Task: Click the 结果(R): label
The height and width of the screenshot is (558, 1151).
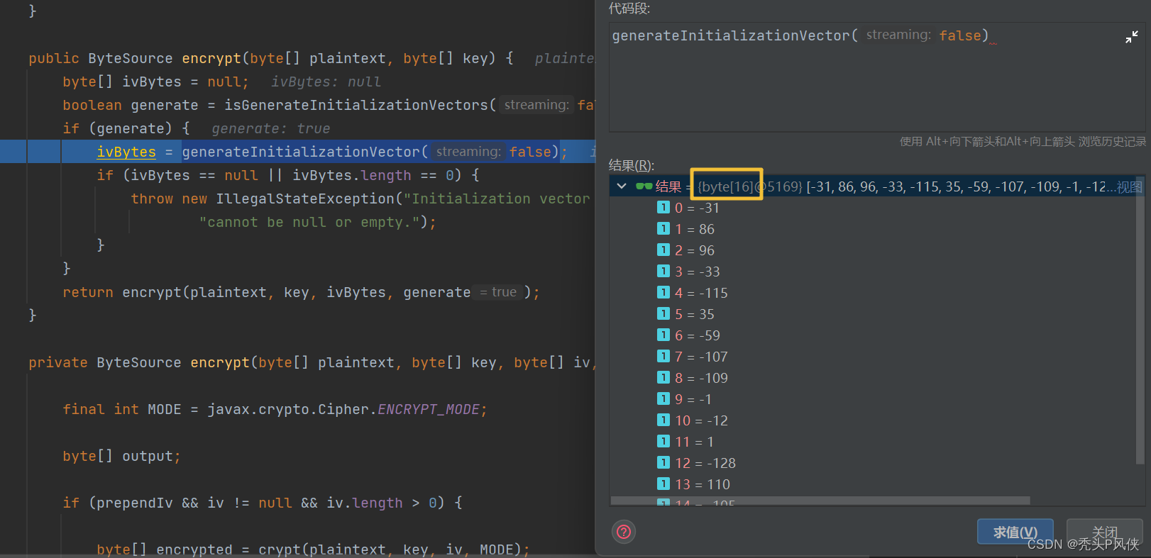Action: point(632,165)
